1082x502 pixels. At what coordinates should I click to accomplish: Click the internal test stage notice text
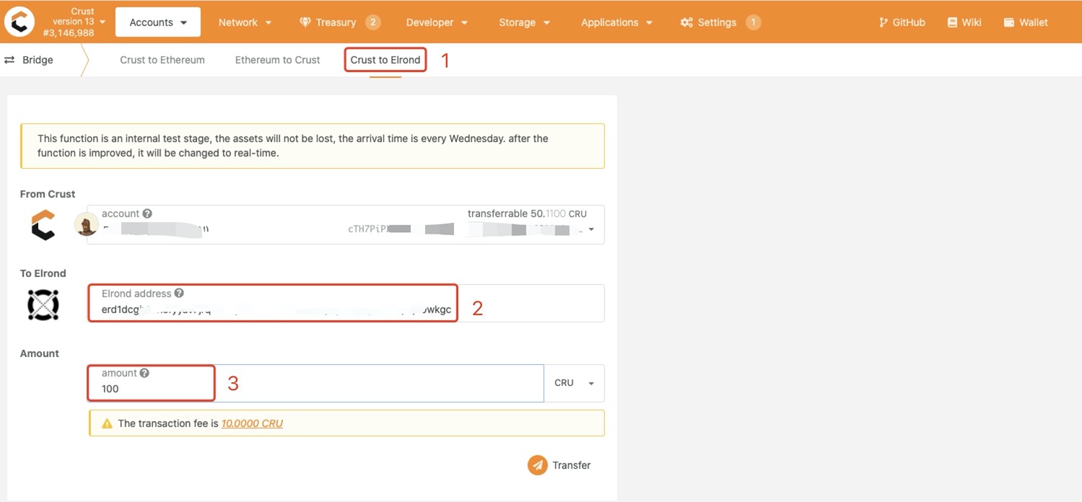(x=293, y=146)
